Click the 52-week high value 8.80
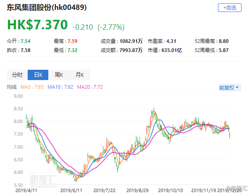 (x=224, y=41)
